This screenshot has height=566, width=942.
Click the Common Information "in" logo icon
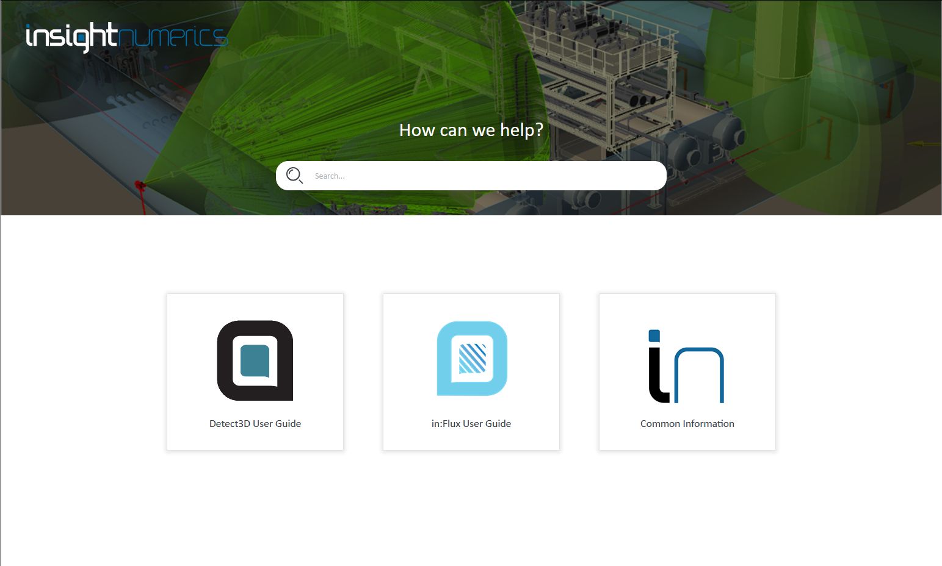[686, 365]
